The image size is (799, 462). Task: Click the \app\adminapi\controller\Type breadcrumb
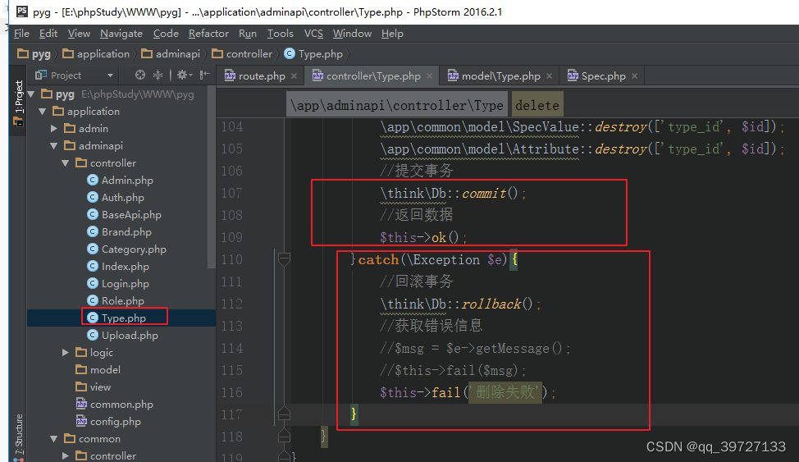[x=396, y=105]
